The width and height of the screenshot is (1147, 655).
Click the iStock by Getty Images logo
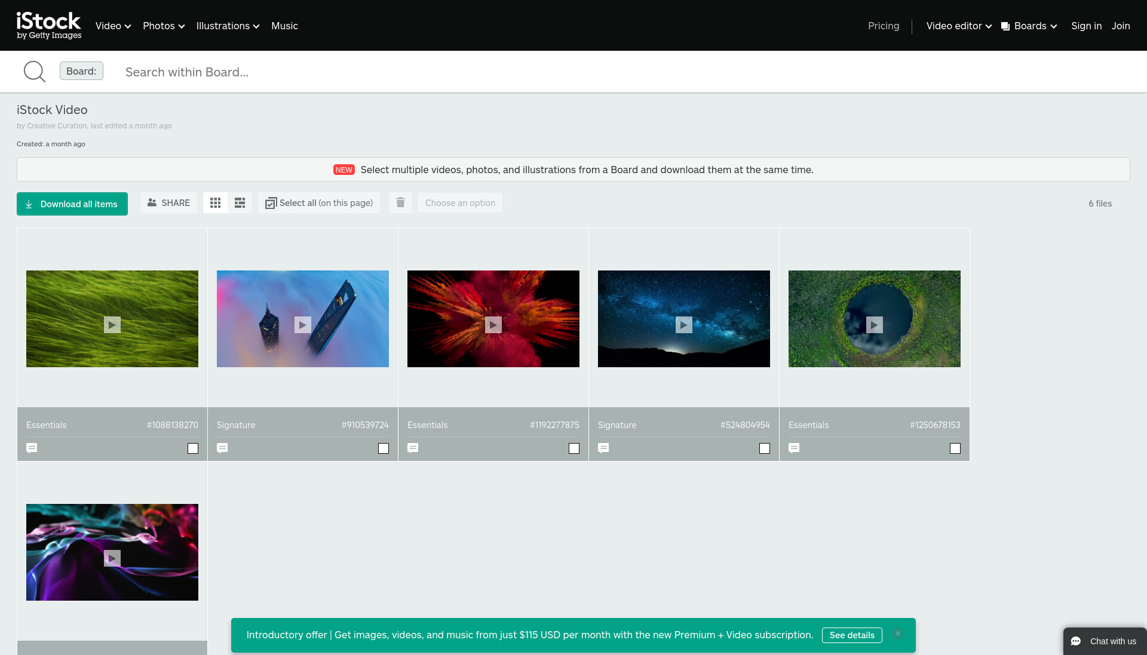48,26
